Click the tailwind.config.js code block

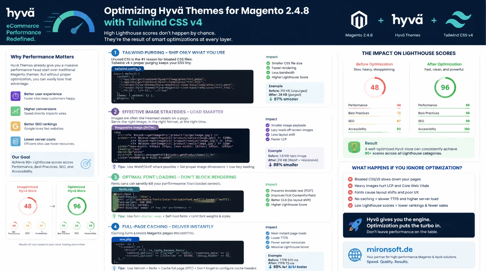coord(182,87)
